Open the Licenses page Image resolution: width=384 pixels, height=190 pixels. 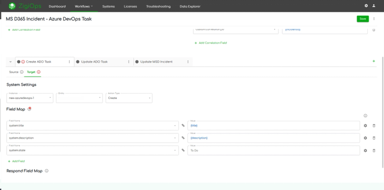tap(130, 7)
